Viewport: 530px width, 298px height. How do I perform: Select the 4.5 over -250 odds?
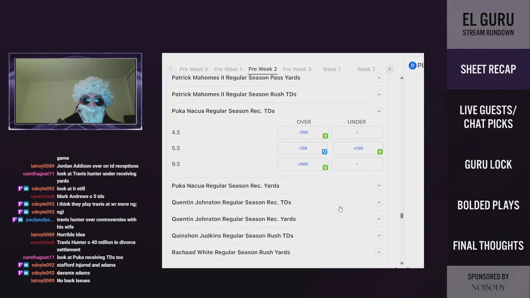click(x=303, y=132)
